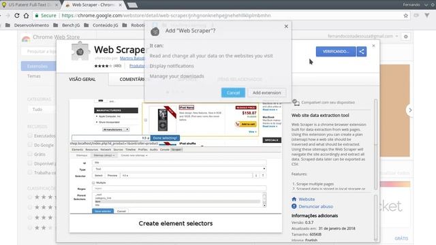Visit the extension Website link
The width and height of the screenshot is (436, 245).
coord(307,199)
